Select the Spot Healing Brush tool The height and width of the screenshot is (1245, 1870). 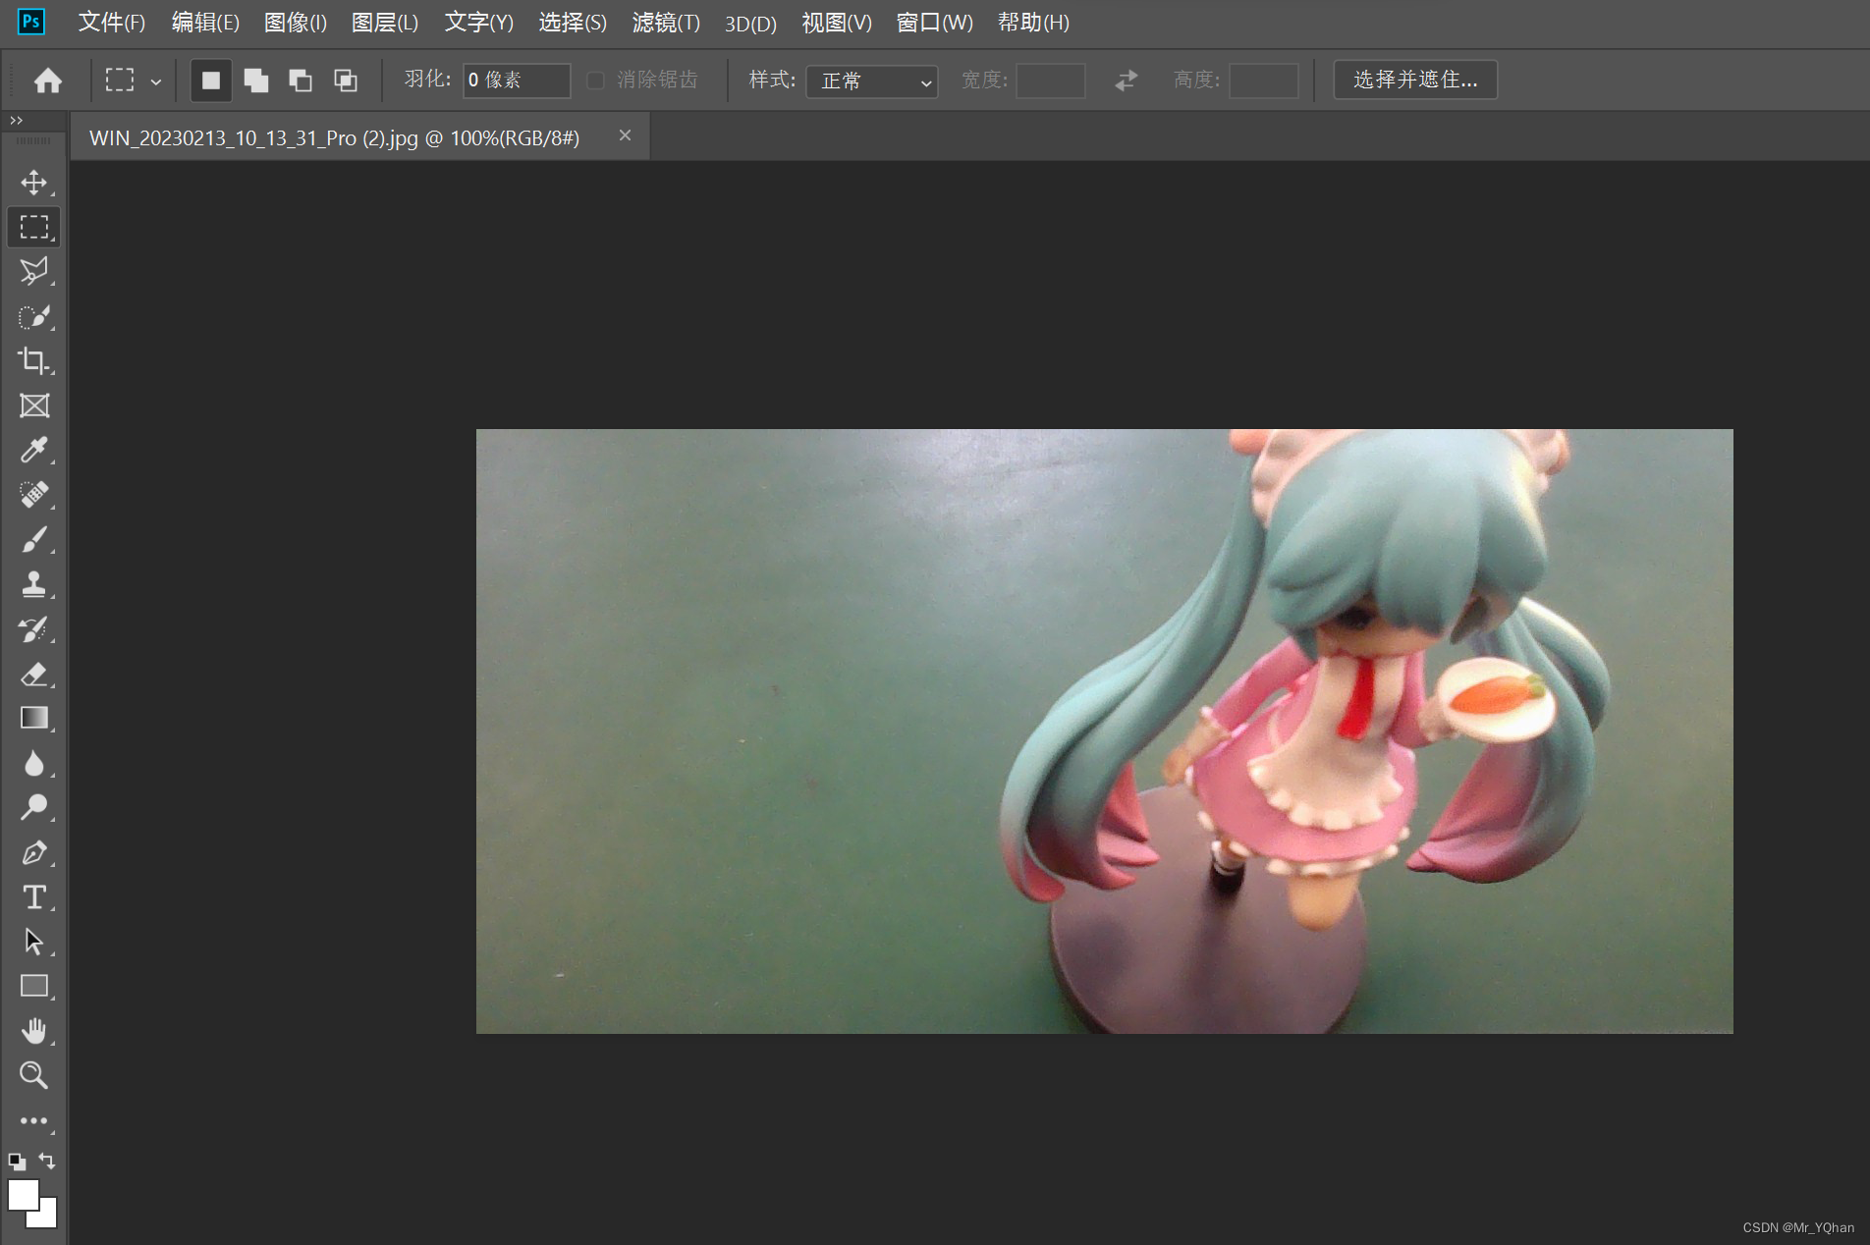tap(34, 494)
